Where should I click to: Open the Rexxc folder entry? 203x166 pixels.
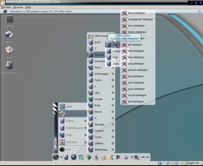[101, 112]
